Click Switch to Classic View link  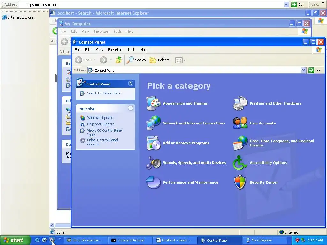[104, 93]
